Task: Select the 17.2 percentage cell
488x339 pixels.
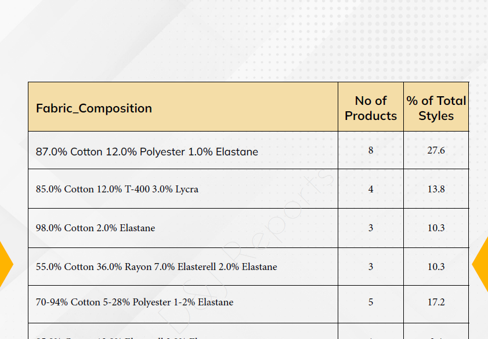Action: click(436, 304)
